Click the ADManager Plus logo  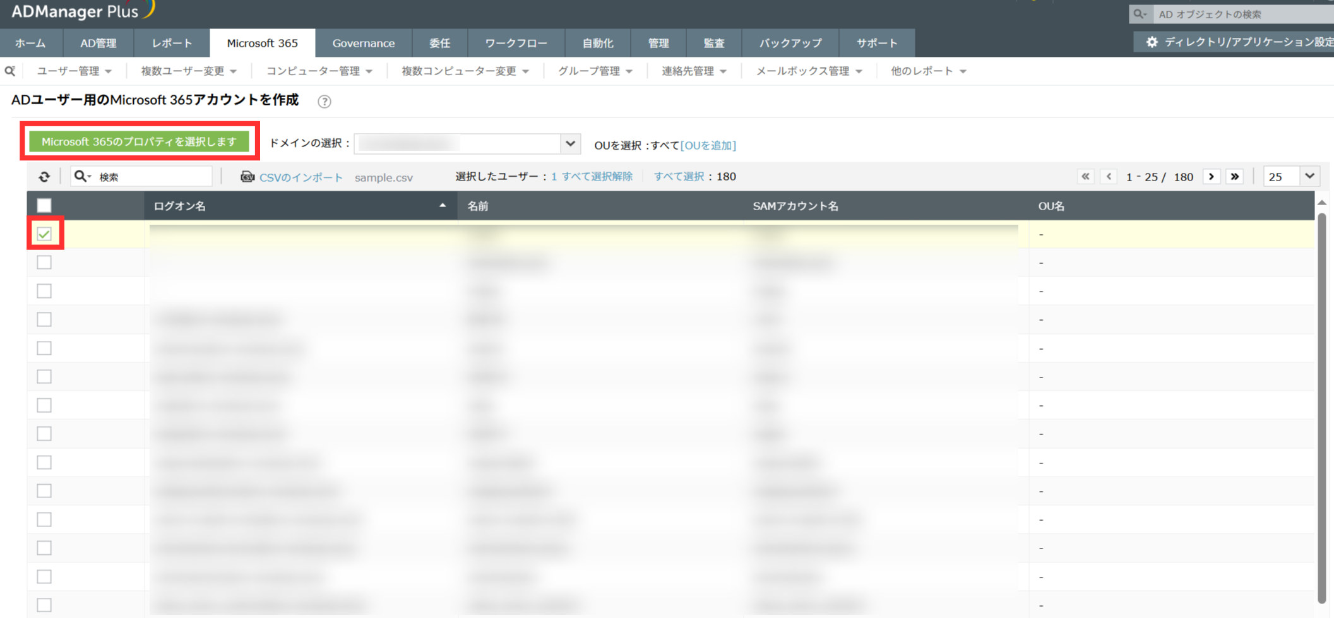click(83, 10)
